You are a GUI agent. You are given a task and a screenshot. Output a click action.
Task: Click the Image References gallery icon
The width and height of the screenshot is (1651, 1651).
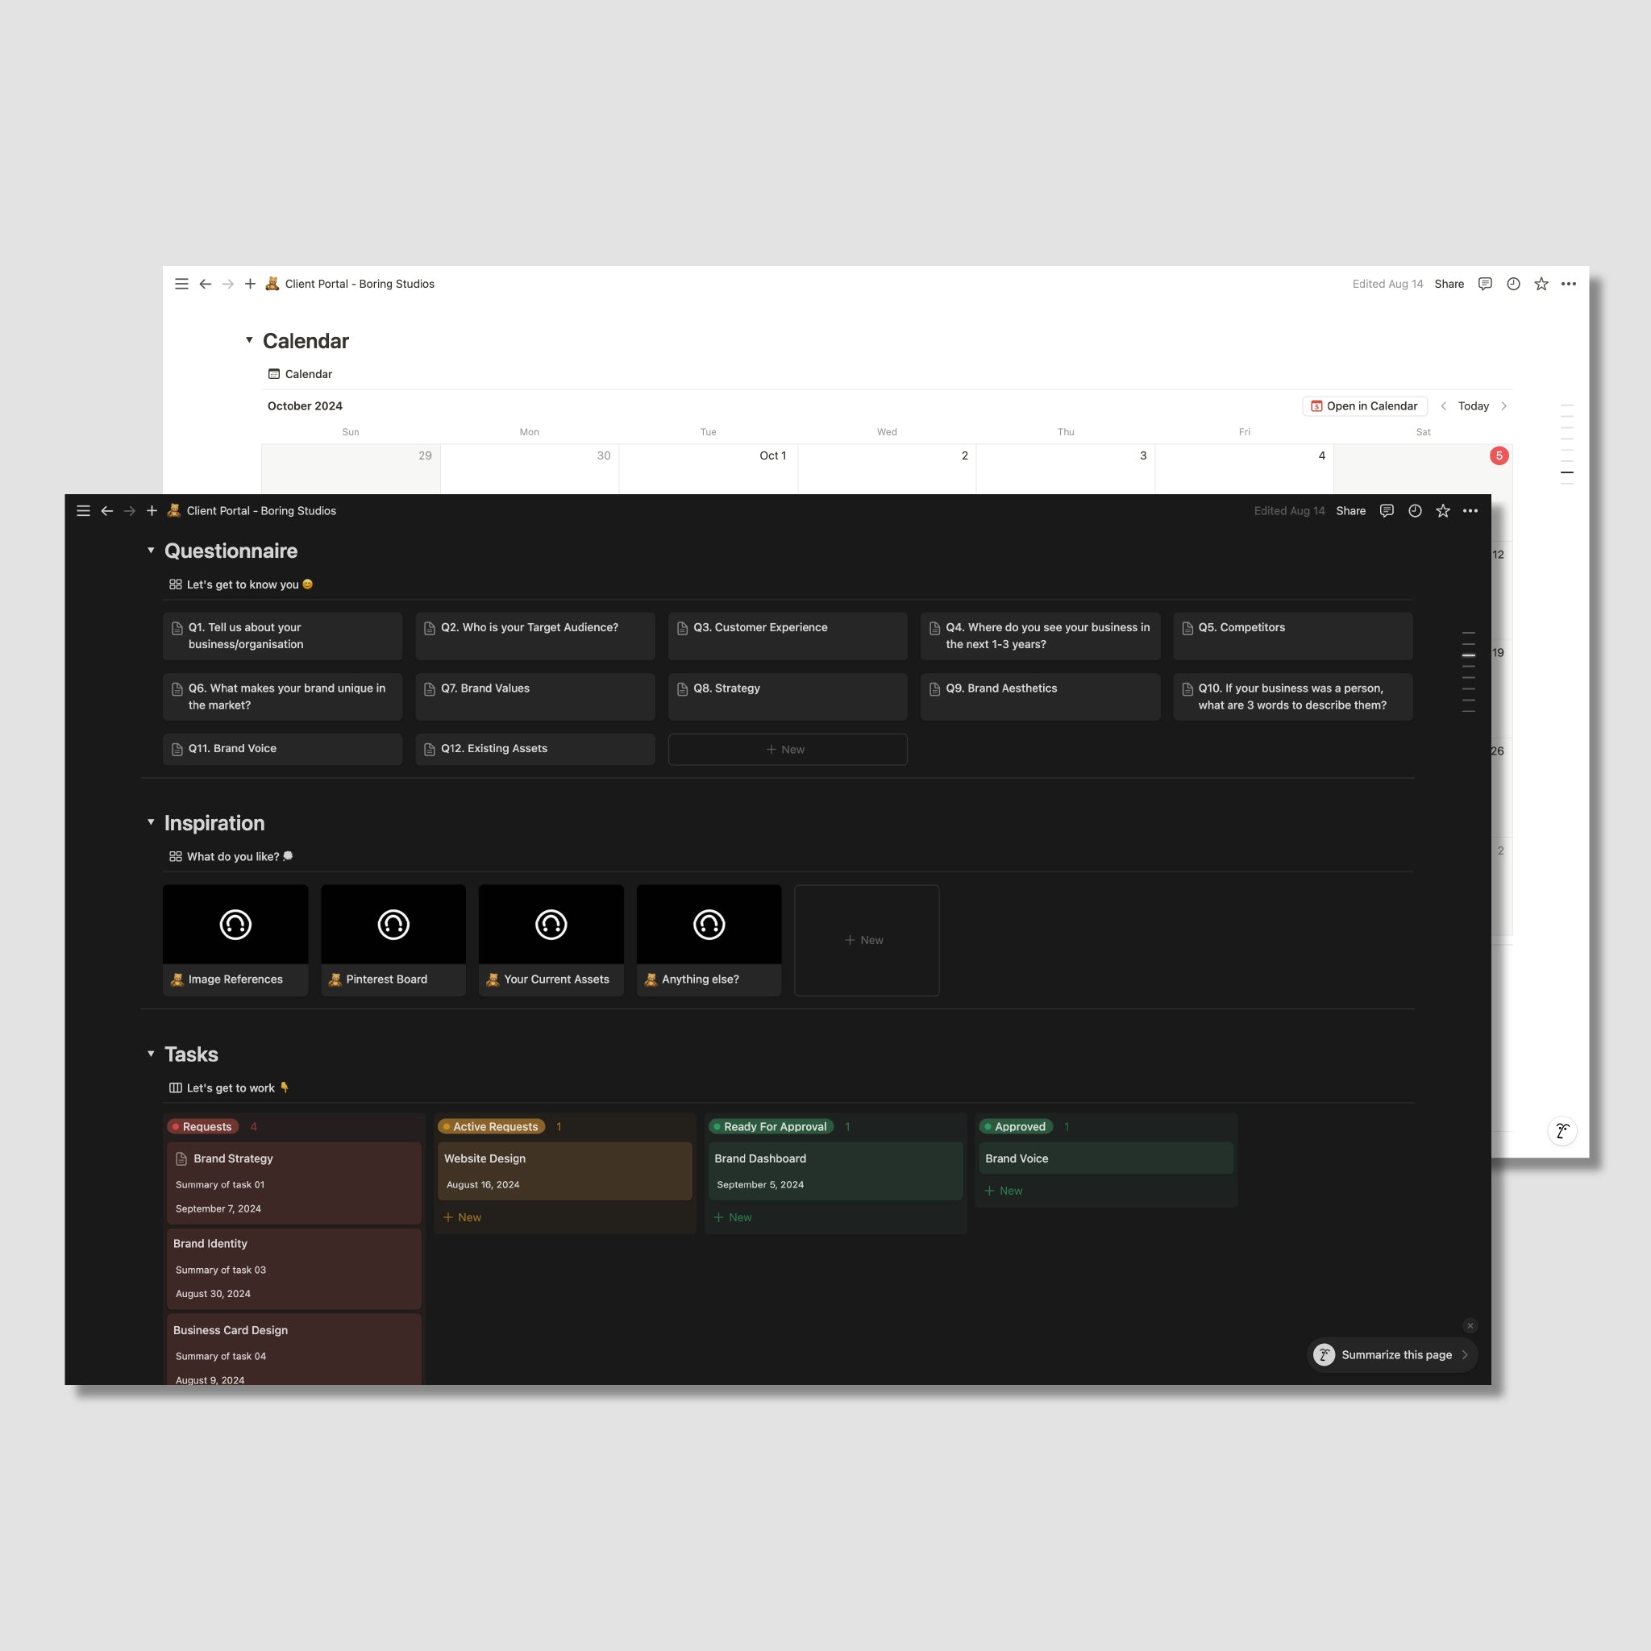235,924
